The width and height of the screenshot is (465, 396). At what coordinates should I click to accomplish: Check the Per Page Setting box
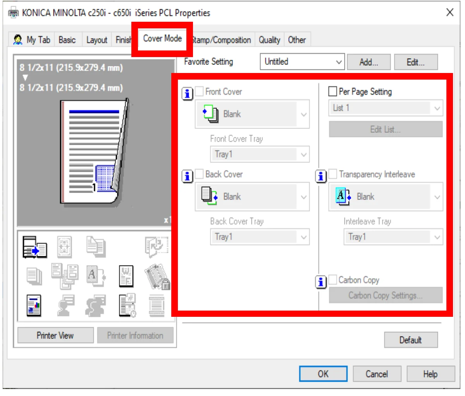tap(332, 91)
